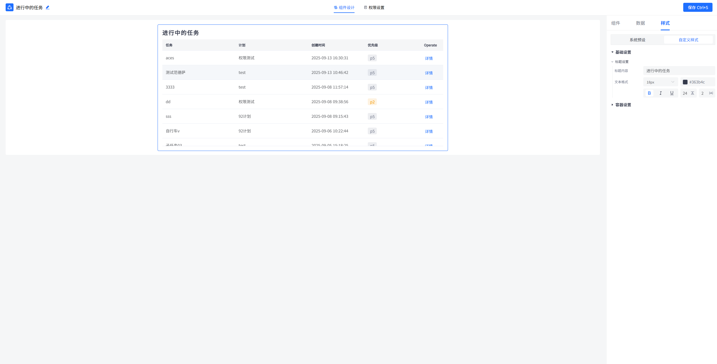Screen dimensions: 717x364
Task: Open the 组件 panel tab
Action: (x=615, y=23)
